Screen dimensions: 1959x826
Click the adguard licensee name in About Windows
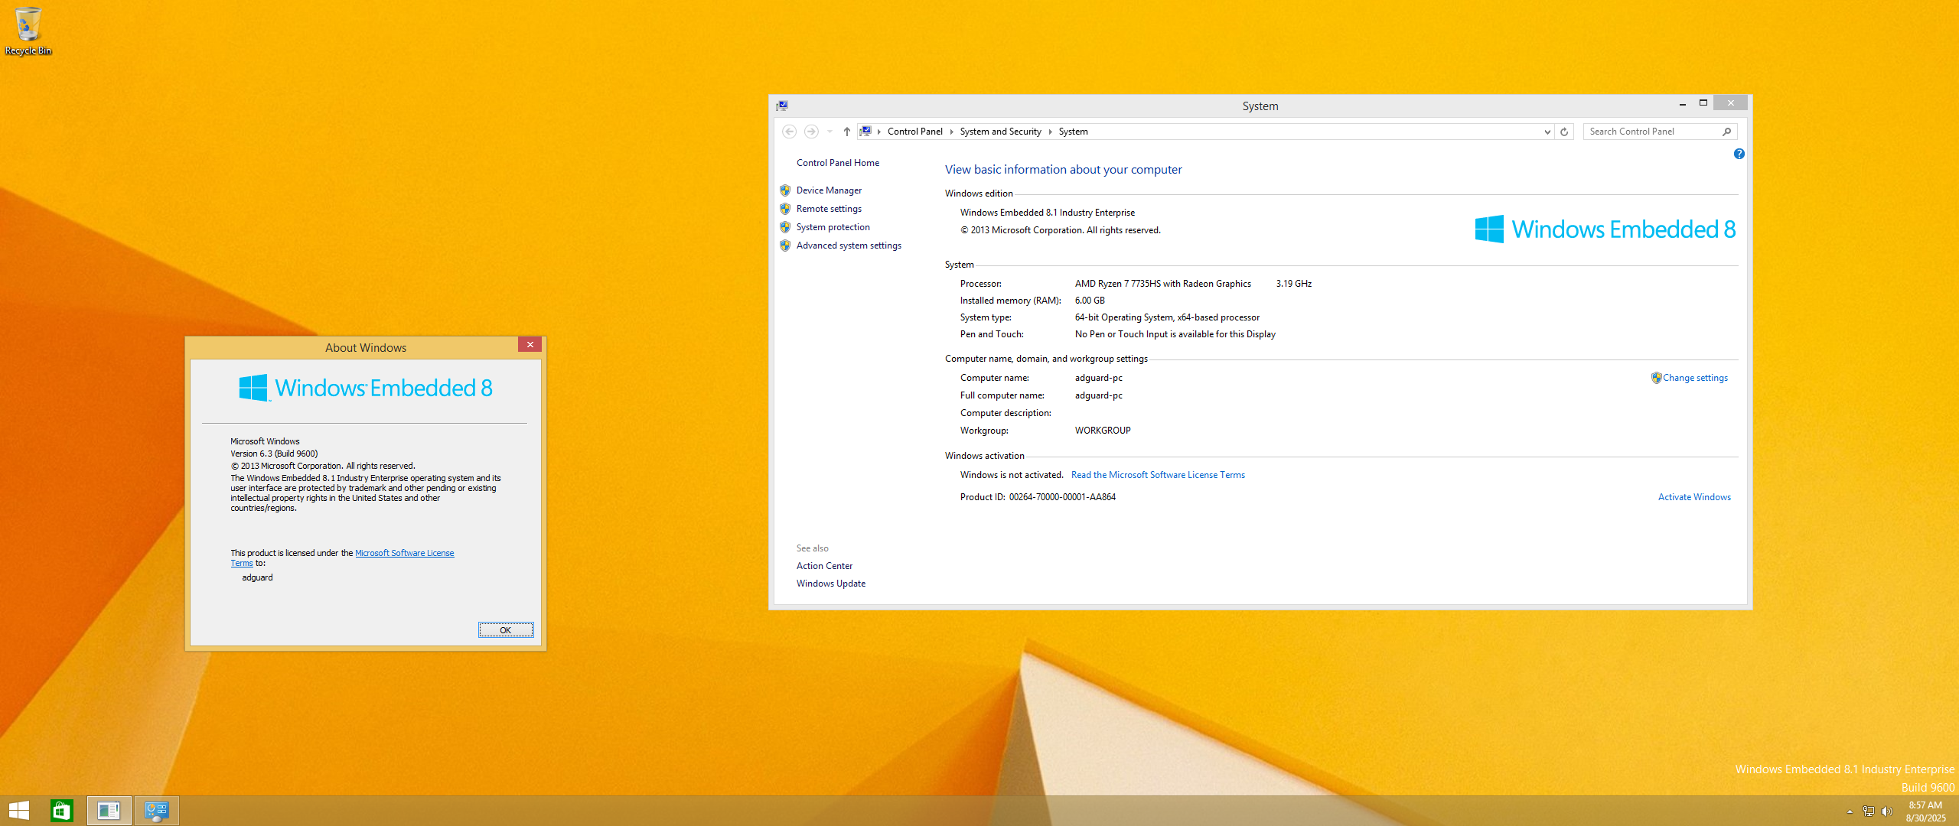(257, 577)
